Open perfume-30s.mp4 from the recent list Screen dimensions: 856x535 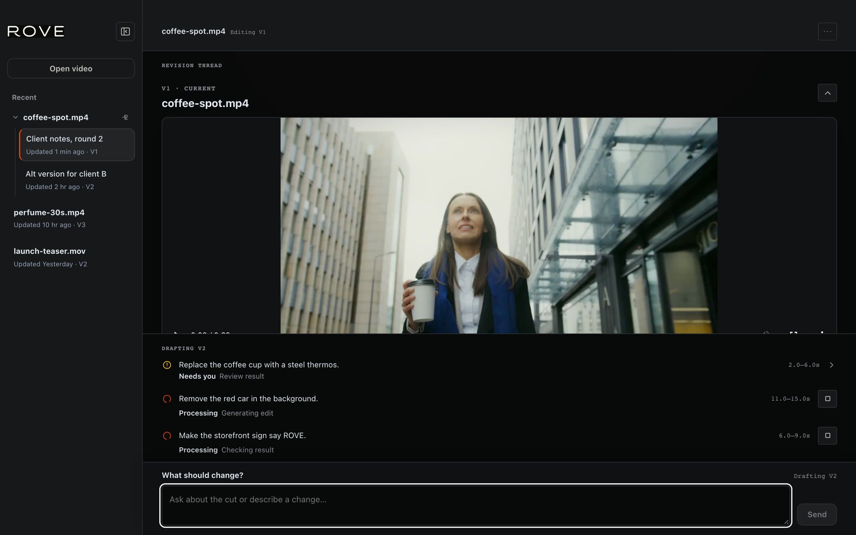(71, 218)
